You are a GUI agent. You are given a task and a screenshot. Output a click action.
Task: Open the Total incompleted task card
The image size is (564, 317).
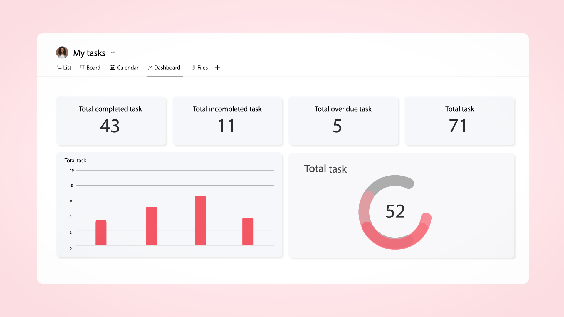pos(227,121)
